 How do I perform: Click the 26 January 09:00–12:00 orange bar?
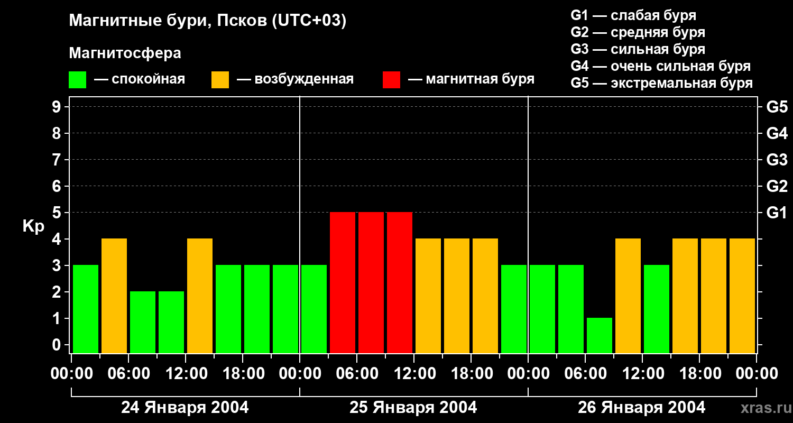(628, 296)
